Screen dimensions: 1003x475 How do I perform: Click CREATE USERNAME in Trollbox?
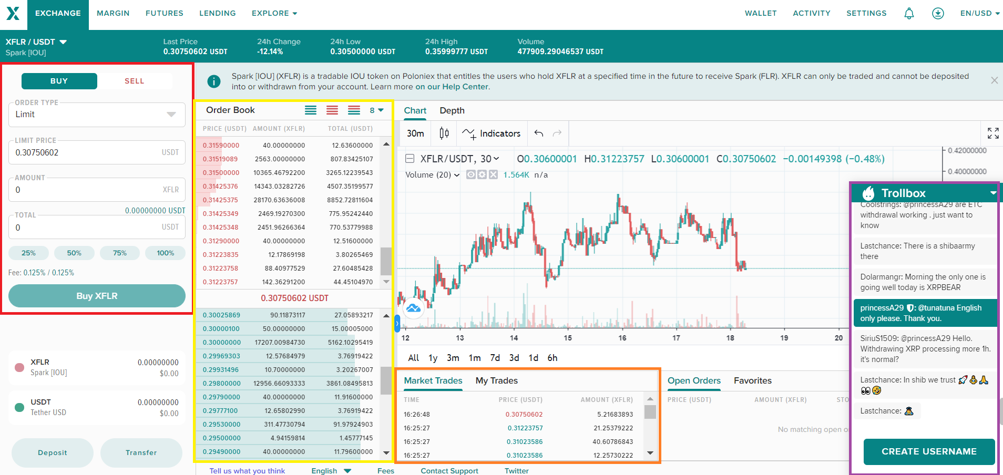pos(929,451)
